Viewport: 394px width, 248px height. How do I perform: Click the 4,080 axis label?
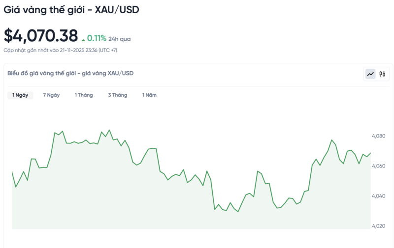click(379, 136)
